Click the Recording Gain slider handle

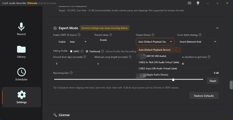[x=173, y=80]
